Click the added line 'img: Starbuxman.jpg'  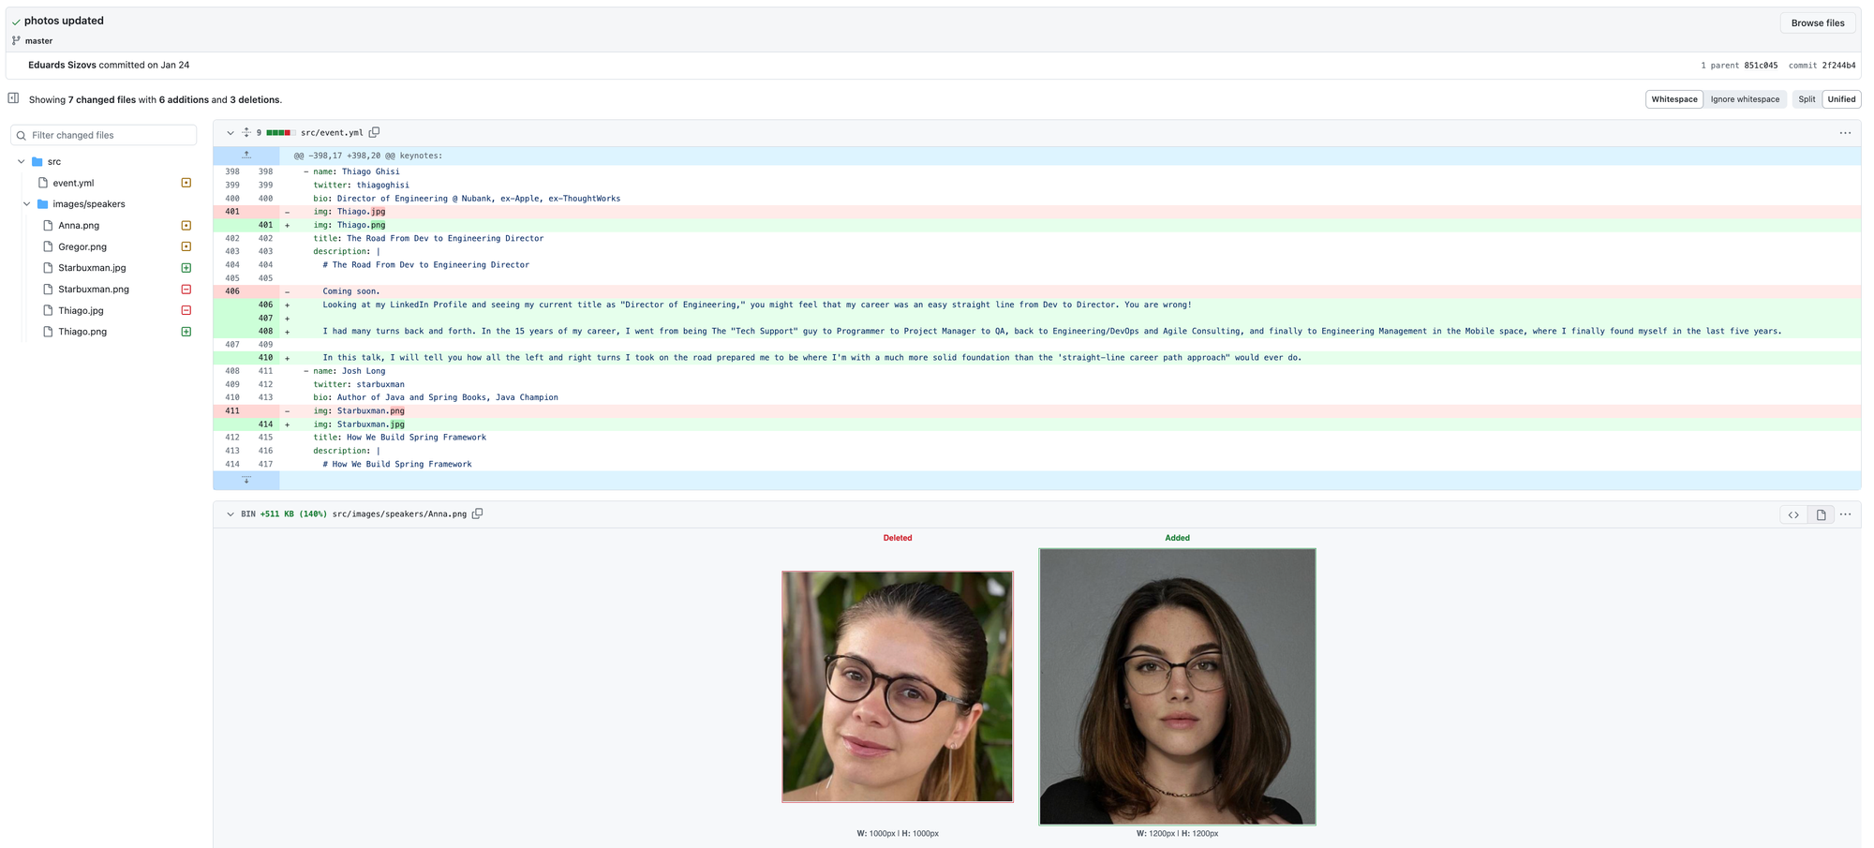[x=1036, y=424]
